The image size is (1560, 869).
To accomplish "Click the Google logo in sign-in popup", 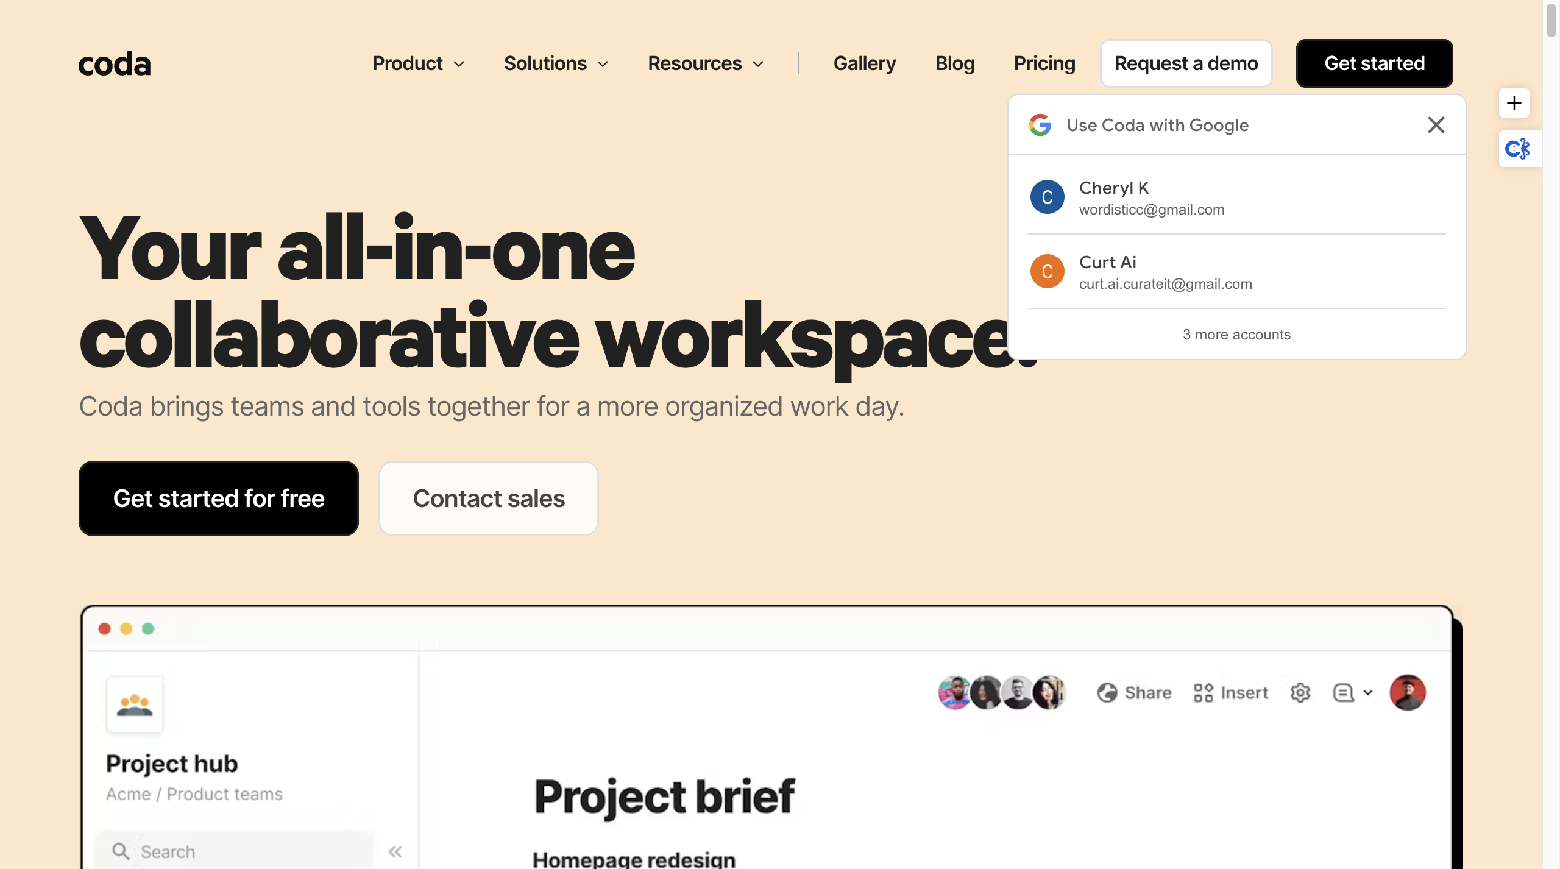I will point(1040,125).
